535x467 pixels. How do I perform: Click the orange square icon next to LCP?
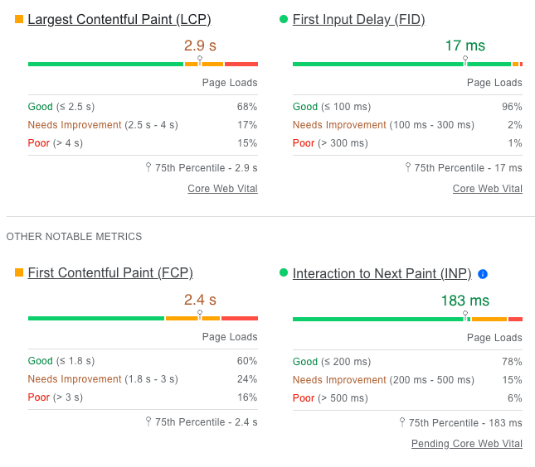19,19
